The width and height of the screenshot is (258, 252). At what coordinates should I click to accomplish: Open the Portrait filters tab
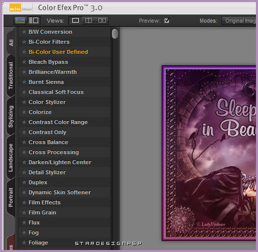[x=11, y=197]
